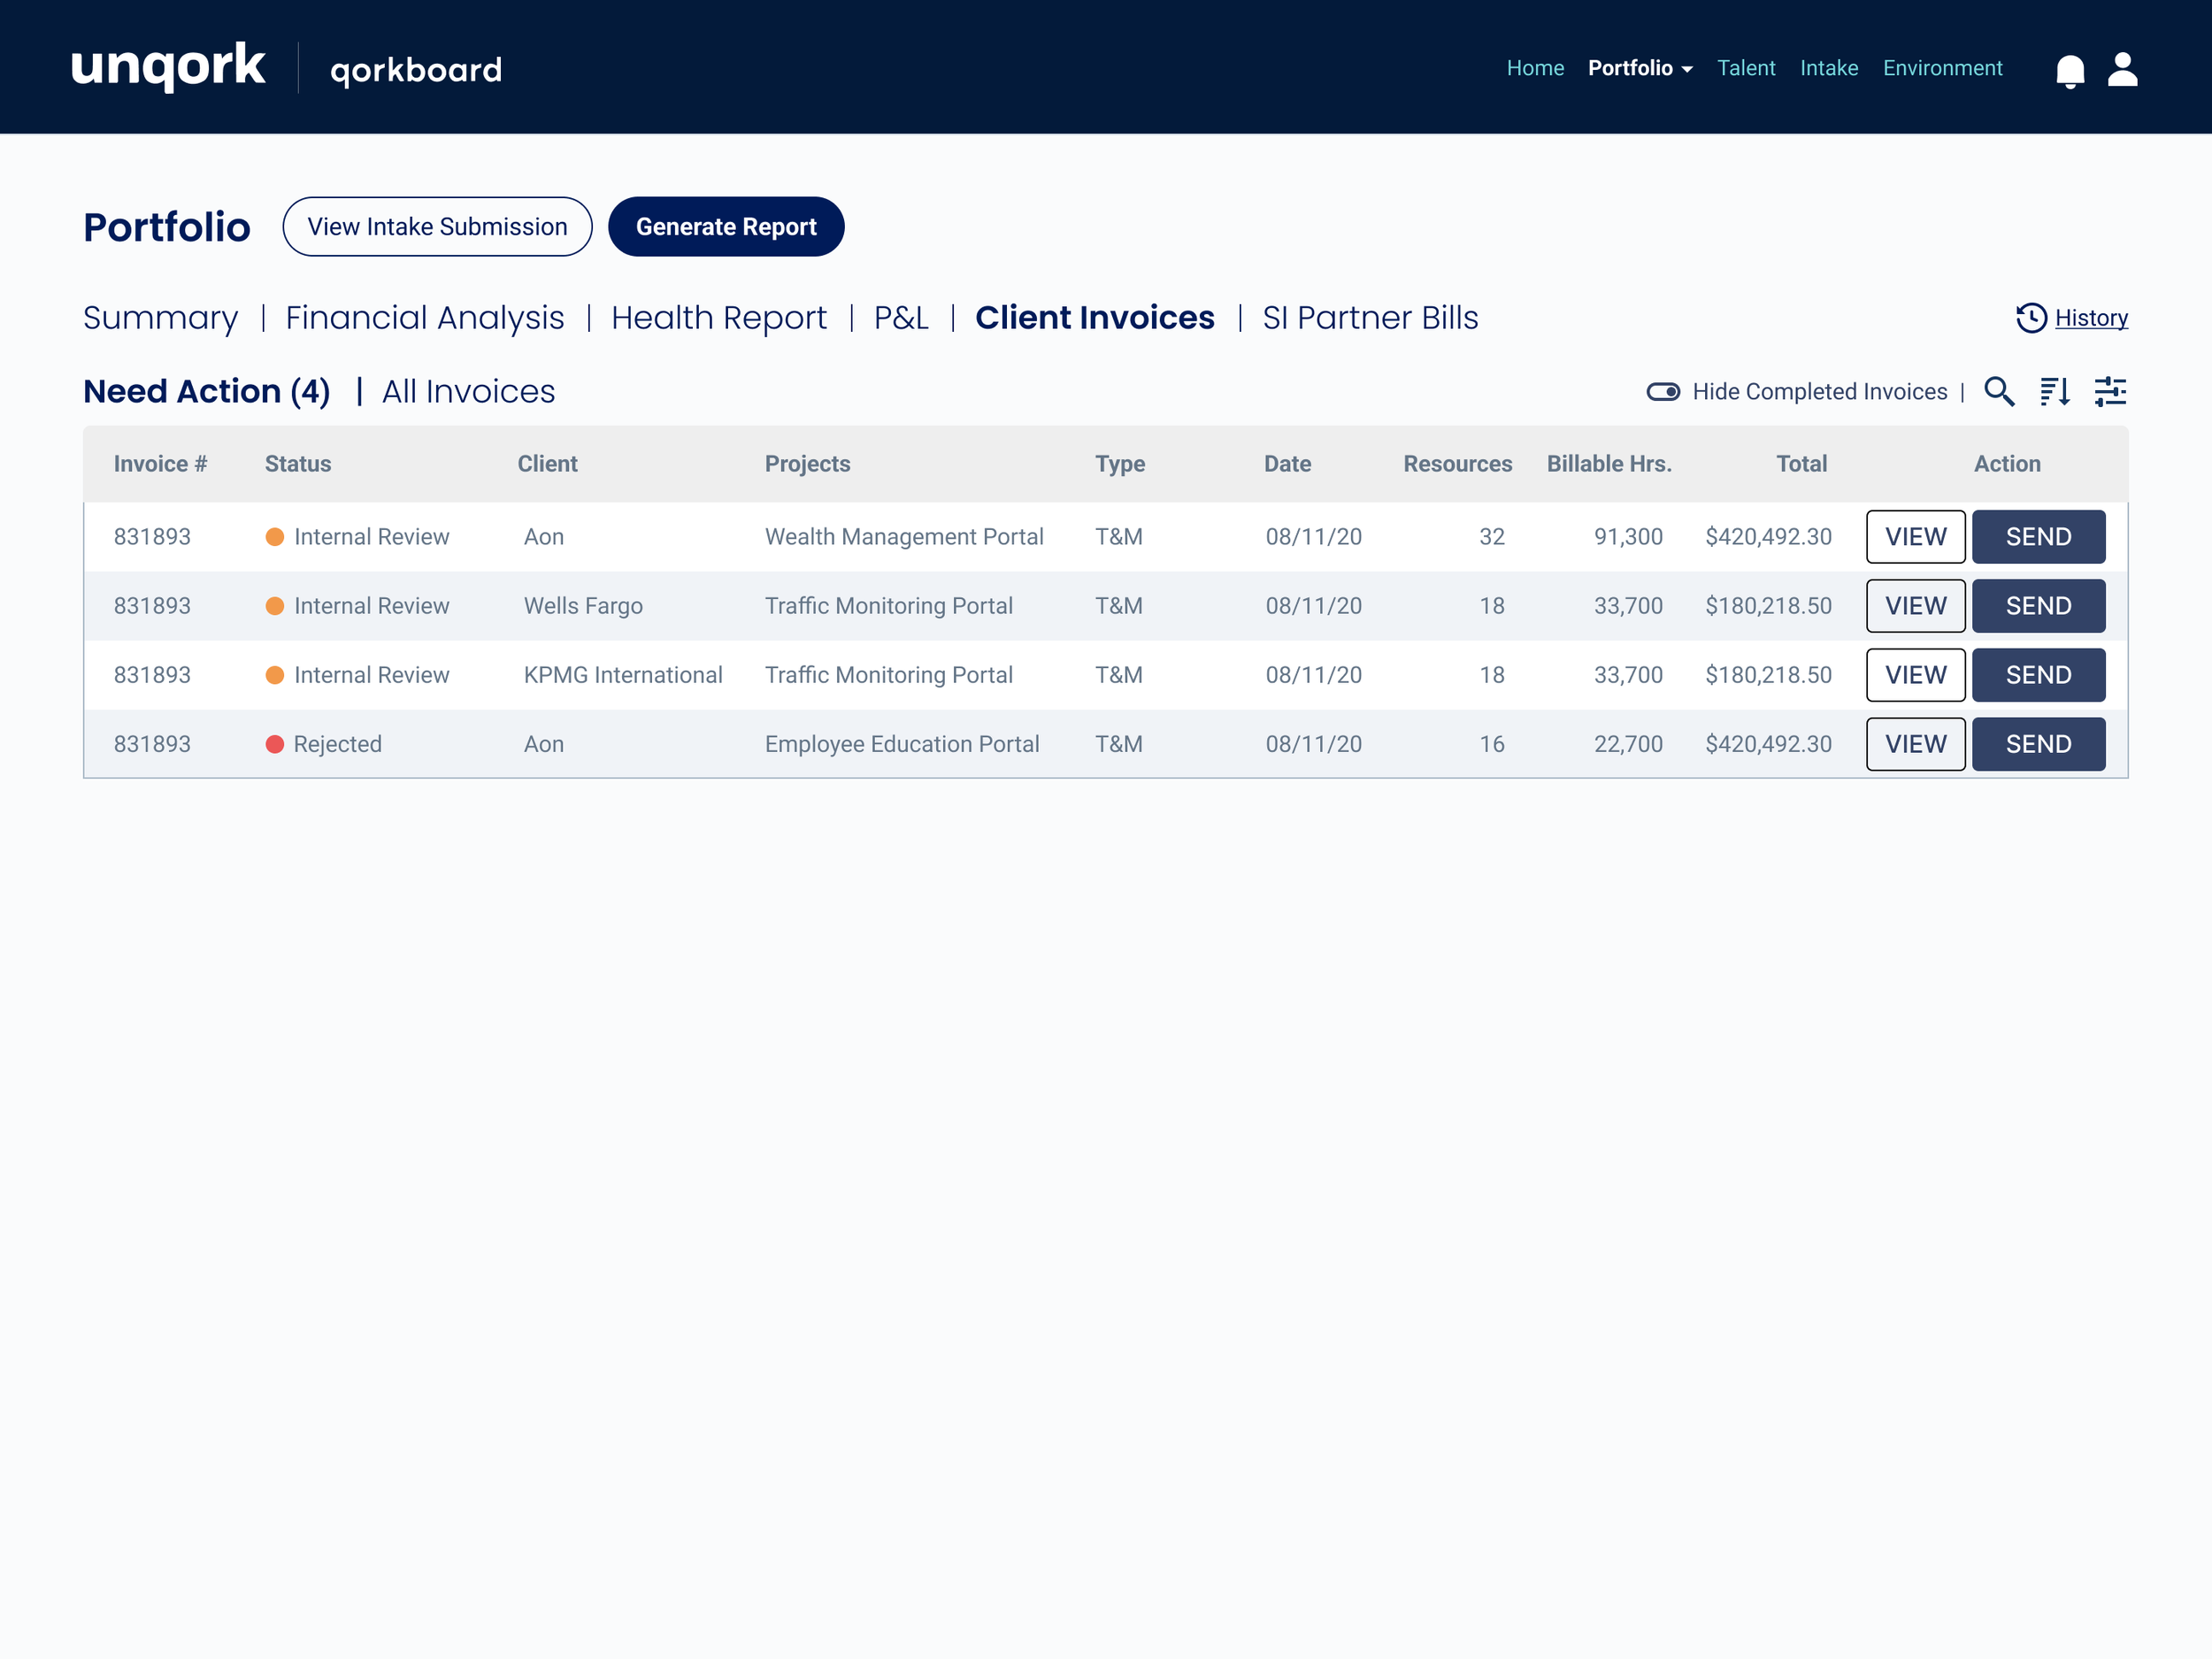Click the Generate Report button

[726, 227]
